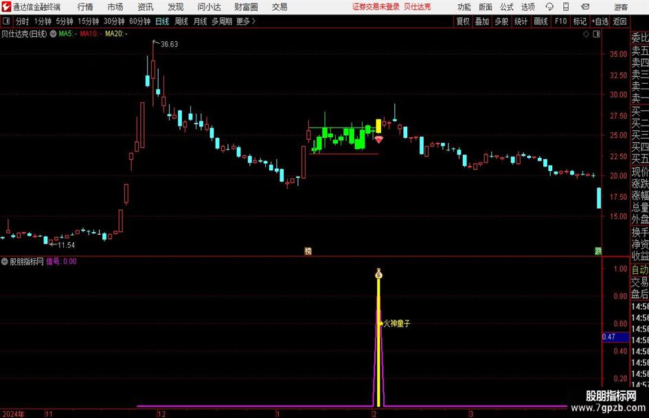The image size is (649, 418).
Task: Click the 标记 mark button
Action: click(x=580, y=21)
